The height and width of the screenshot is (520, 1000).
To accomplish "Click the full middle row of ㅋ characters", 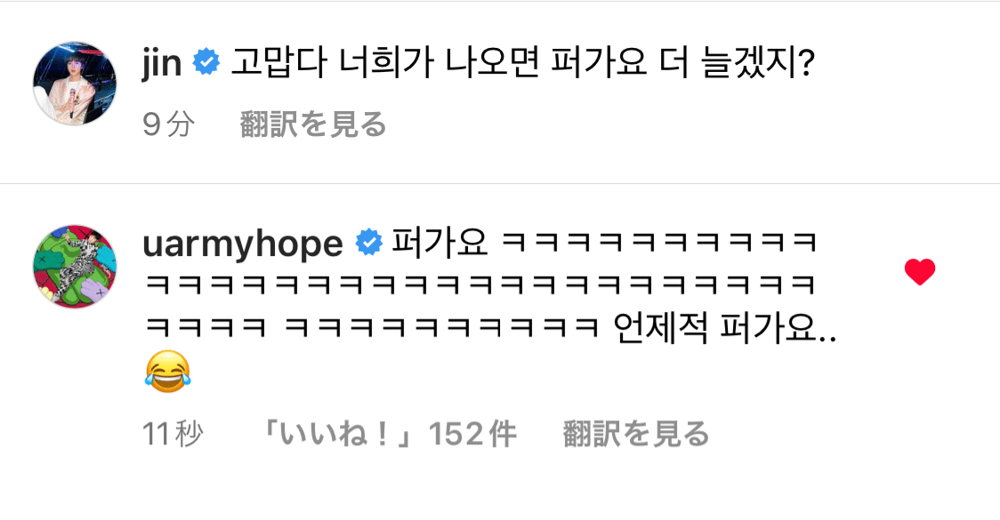I will [x=480, y=284].
